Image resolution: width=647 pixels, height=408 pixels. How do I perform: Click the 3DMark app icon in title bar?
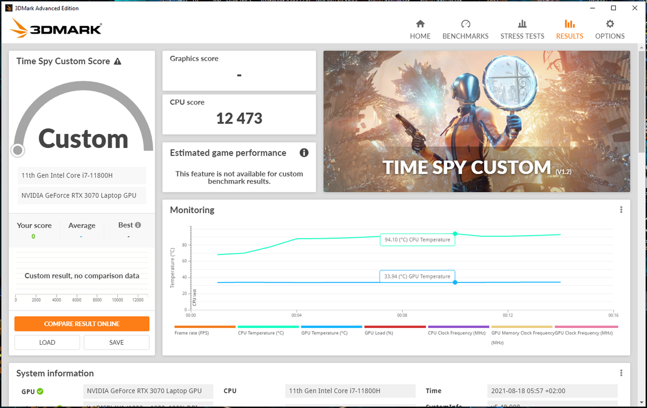click(9, 8)
